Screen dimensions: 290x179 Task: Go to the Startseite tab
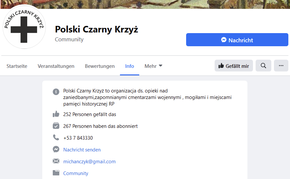pyautogui.click(x=17, y=66)
